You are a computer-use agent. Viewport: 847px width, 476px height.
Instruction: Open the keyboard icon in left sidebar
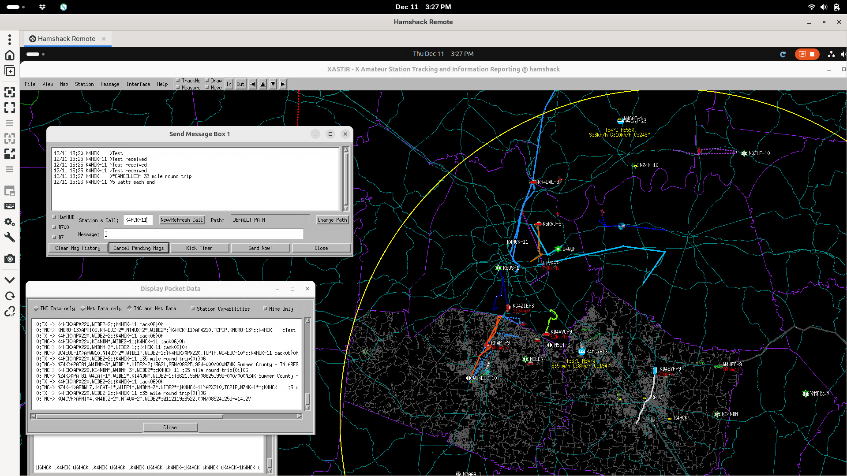[10, 206]
